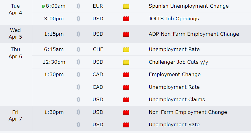Click red impact icon for JOLTS Job Openings
The height and width of the screenshot is (133, 251).
(x=126, y=19)
